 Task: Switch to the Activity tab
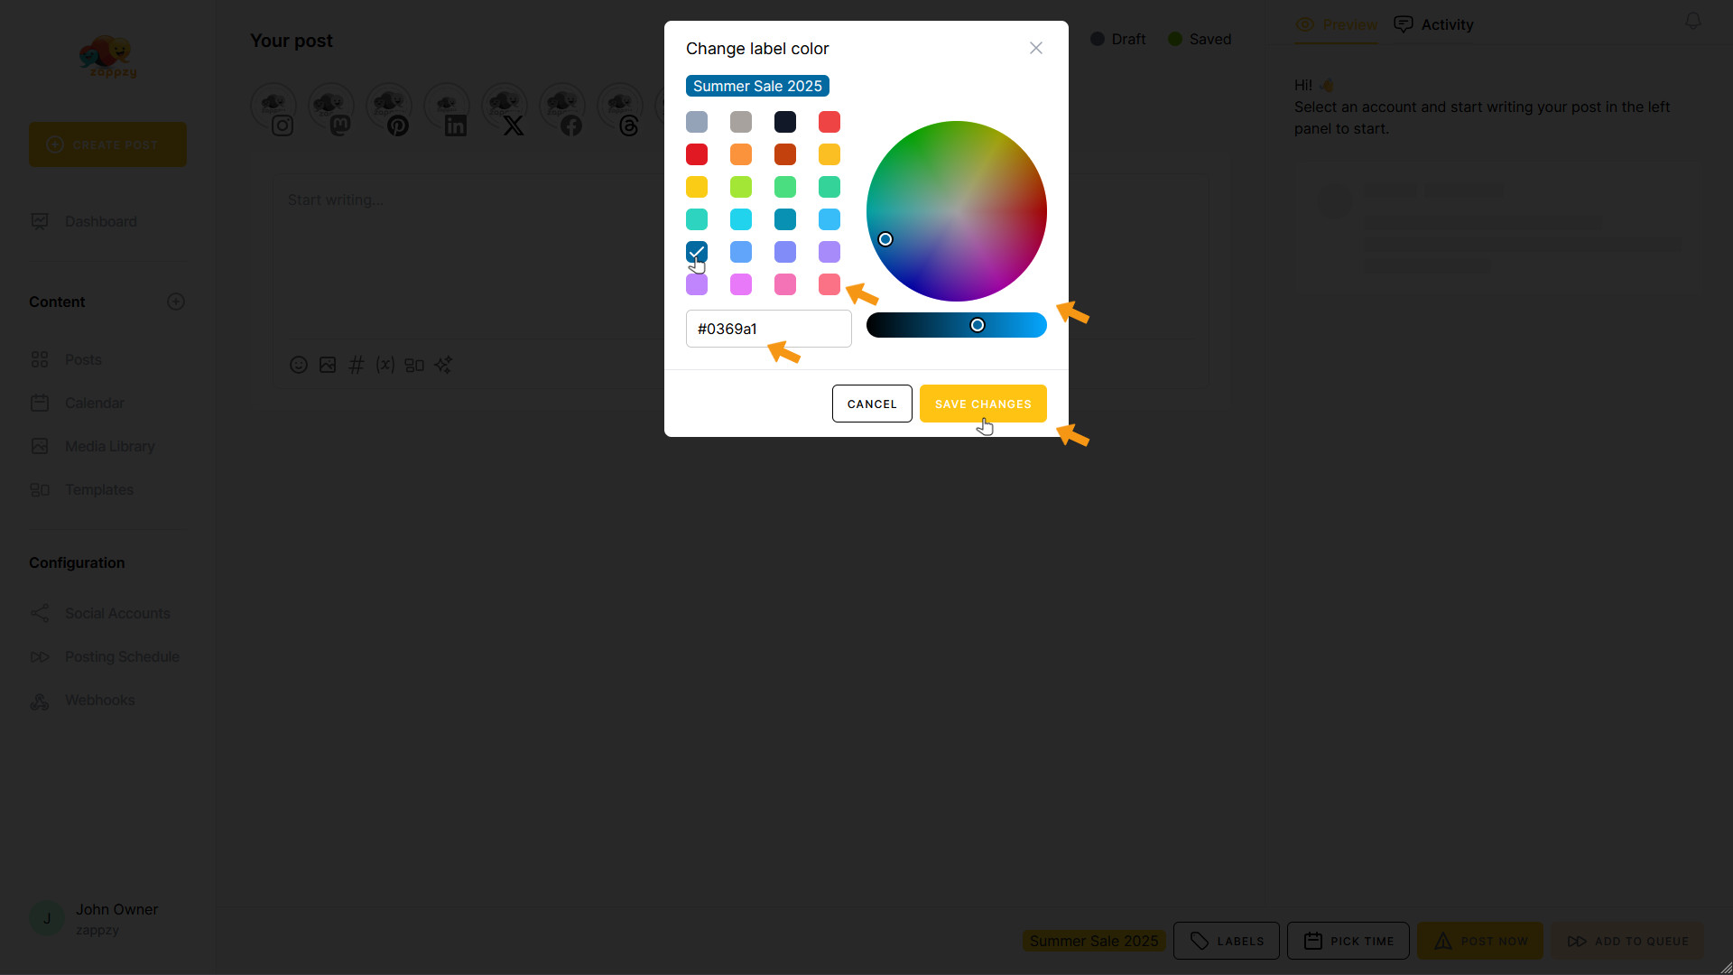click(1433, 24)
